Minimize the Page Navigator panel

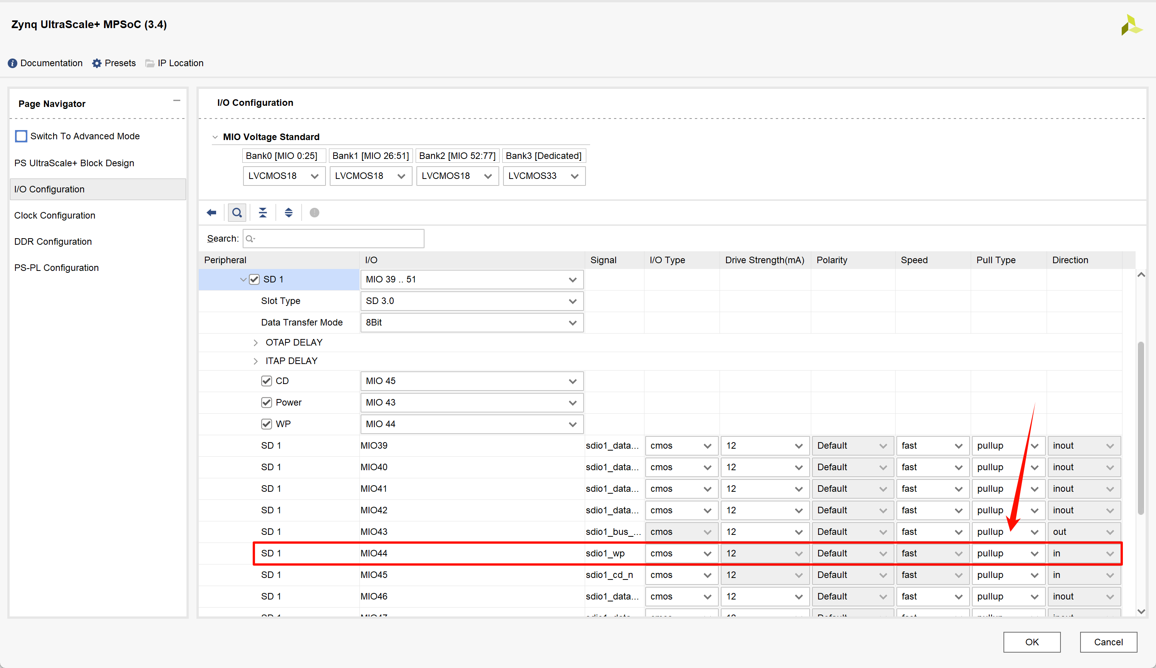tap(176, 101)
